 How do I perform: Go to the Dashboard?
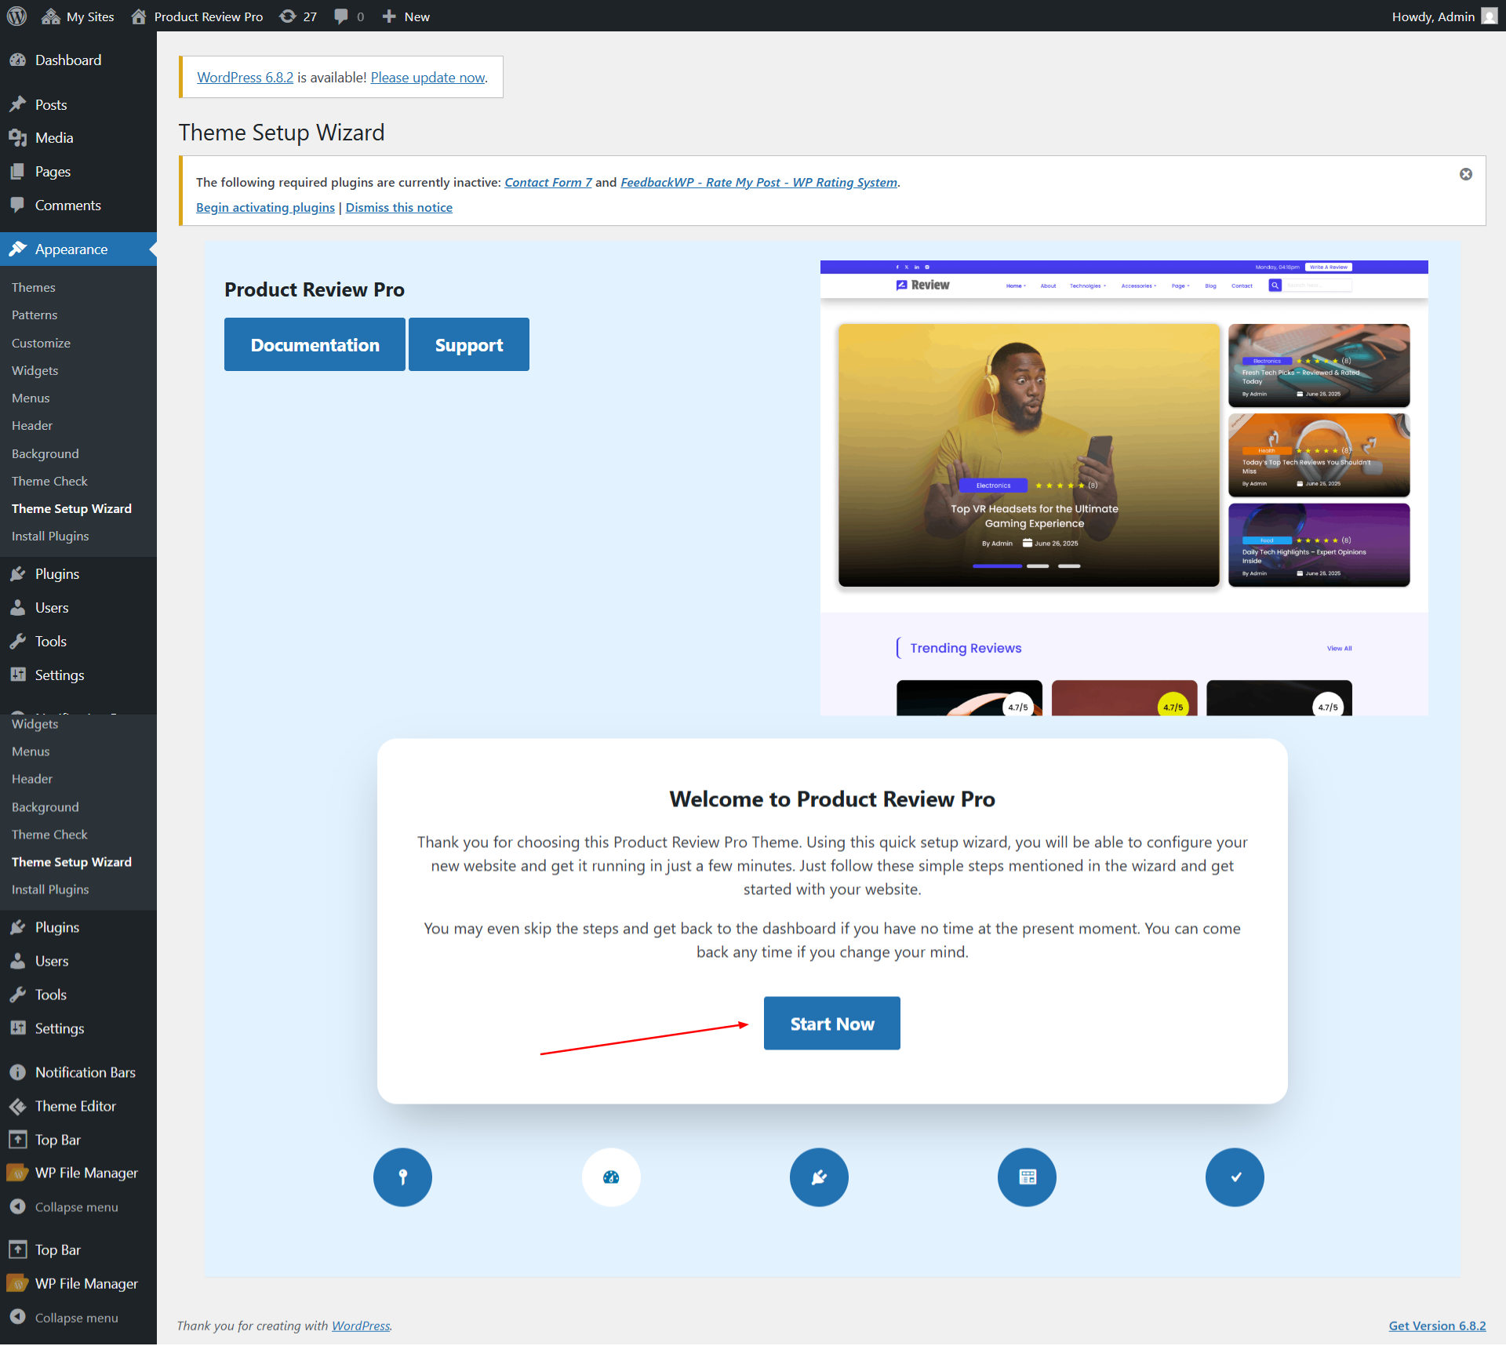tap(68, 60)
